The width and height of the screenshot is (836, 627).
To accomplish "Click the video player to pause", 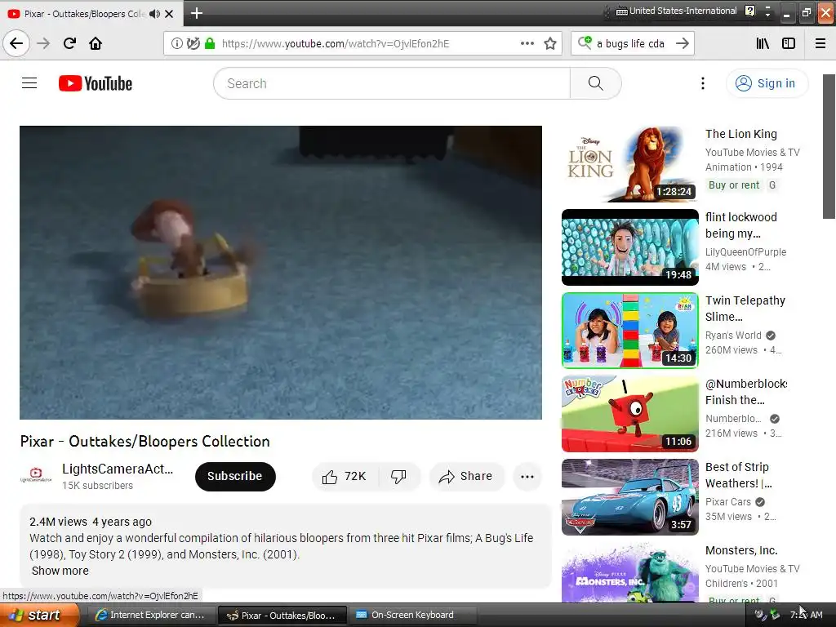I will point(281,273).
